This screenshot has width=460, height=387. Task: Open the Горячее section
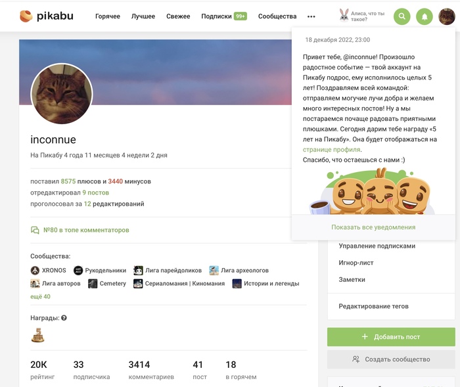(108, 16)
